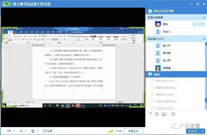Image resolution: width=207 pixels, height=135 pixels.
Task: Click the 全屏 fullscreen button
Action: pos(48,131)
